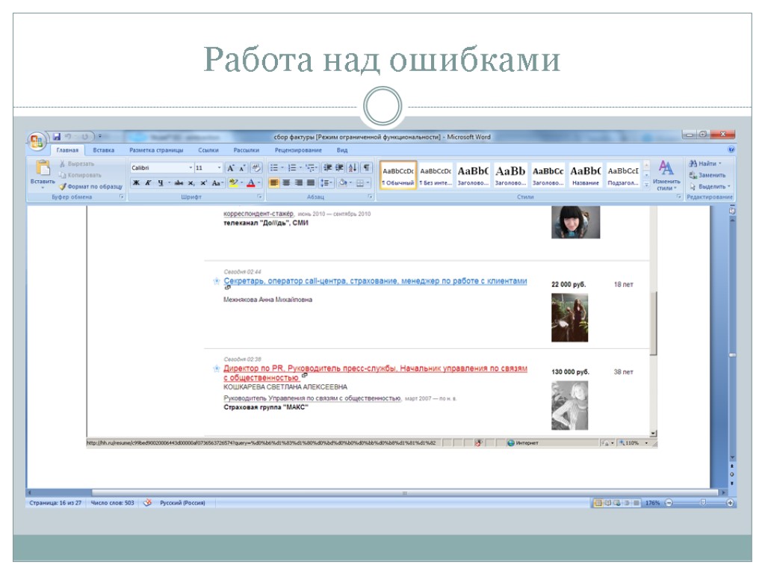Open the Рецензирование ribbon tab

[298, 150]
